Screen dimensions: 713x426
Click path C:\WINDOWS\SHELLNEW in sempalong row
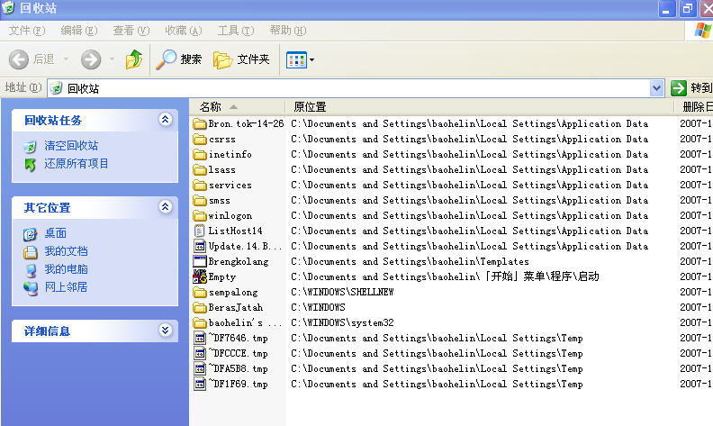coord(342,292)
